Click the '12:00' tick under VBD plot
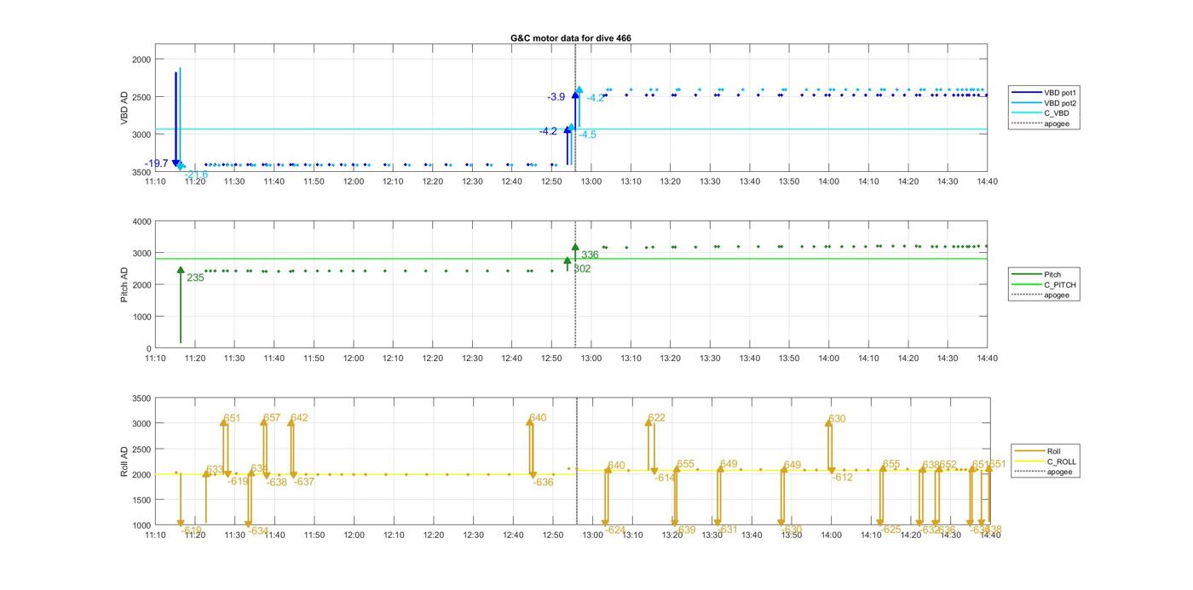 point(353,181)
